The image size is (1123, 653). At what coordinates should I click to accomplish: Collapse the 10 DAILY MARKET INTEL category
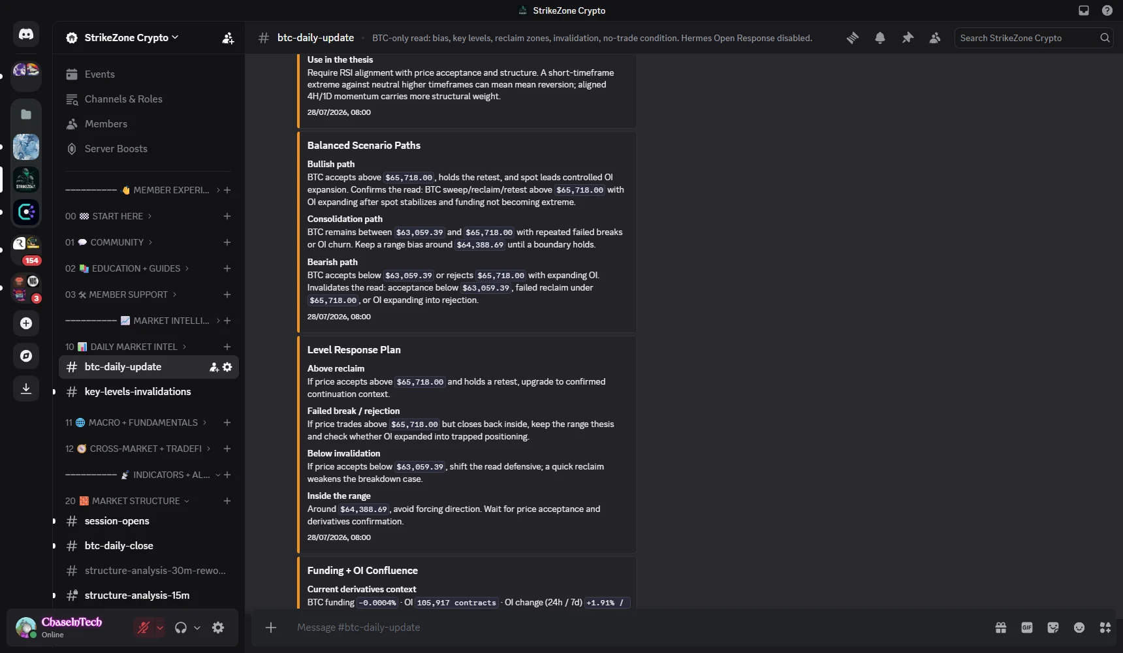(x=126, y=347)
